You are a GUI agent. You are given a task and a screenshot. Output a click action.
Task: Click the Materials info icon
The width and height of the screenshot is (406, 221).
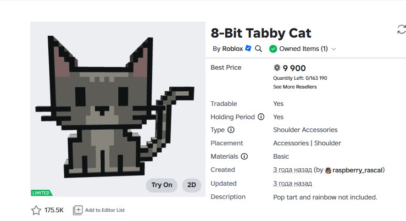(x=244, y=156)
